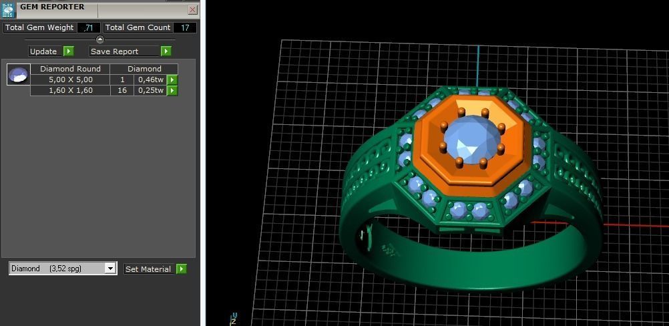The image size is (669, 326).
Task: Click the Total Gem Weight label
Action: point(39,28)
